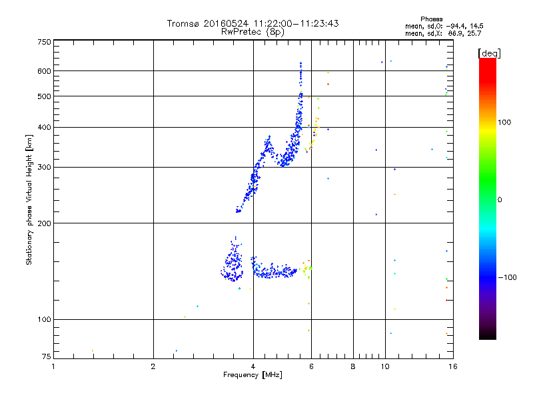Click the '400' y-axis tick label
Screen dimensions: 533x399
click(x=44, y=128)
